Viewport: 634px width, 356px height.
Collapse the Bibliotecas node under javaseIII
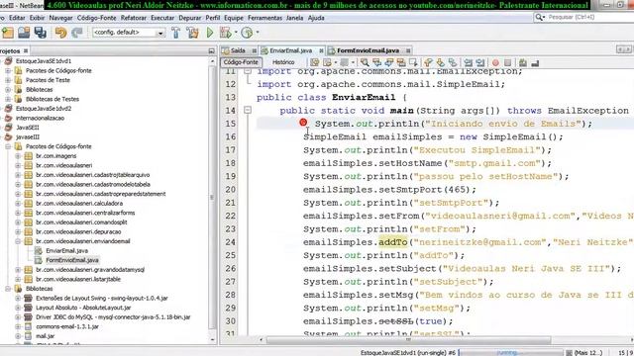(x=8, y=289)
